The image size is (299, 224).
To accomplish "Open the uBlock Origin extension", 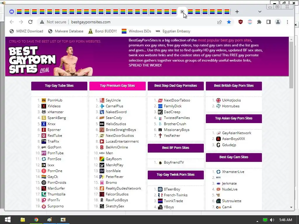I will pos(241,22).
